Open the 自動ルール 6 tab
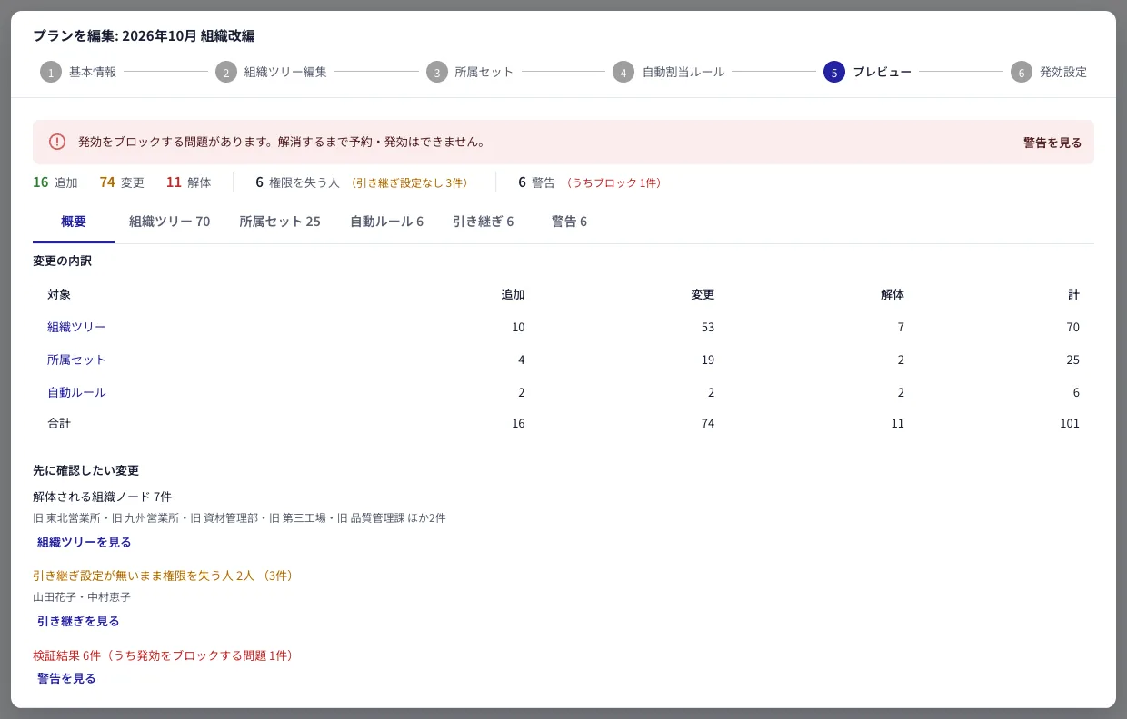Image resolution: width=1127 pixels, height=719 pixels. pyautogui.click(x=386, y=222)
